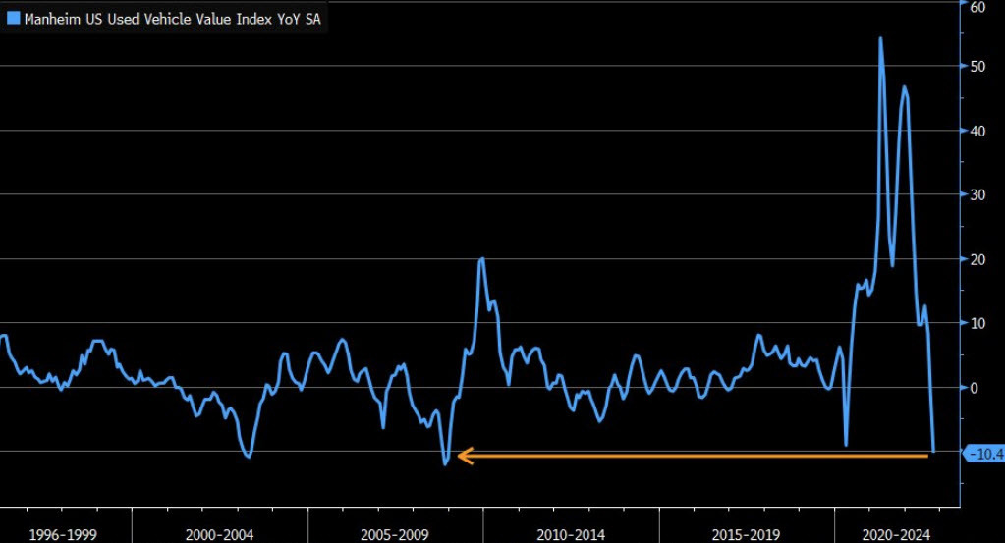Click the orange arrowhead pointing left

tap(465, 456)
